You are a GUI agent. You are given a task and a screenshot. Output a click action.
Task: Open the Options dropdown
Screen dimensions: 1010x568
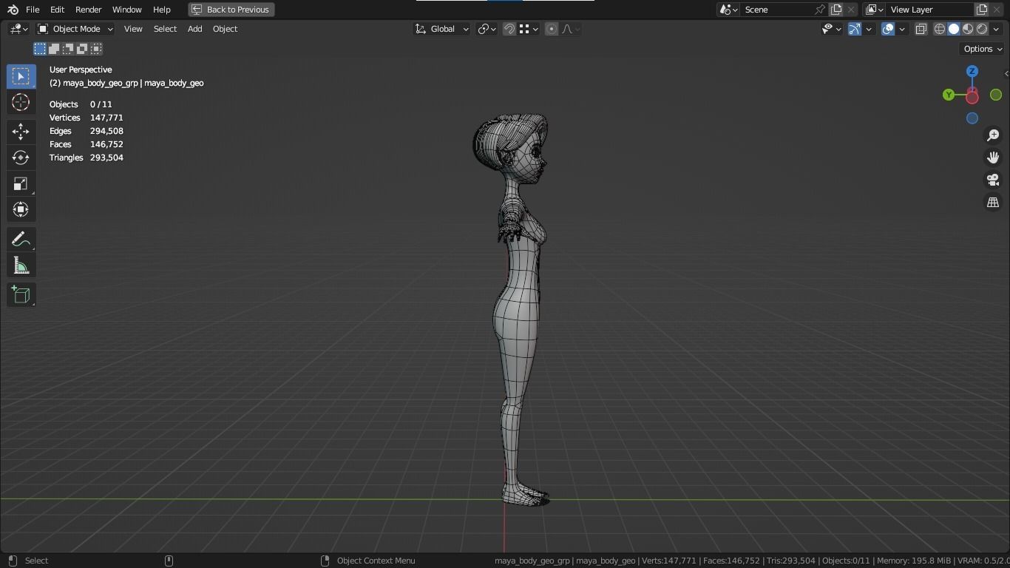[x=983, y=49]
